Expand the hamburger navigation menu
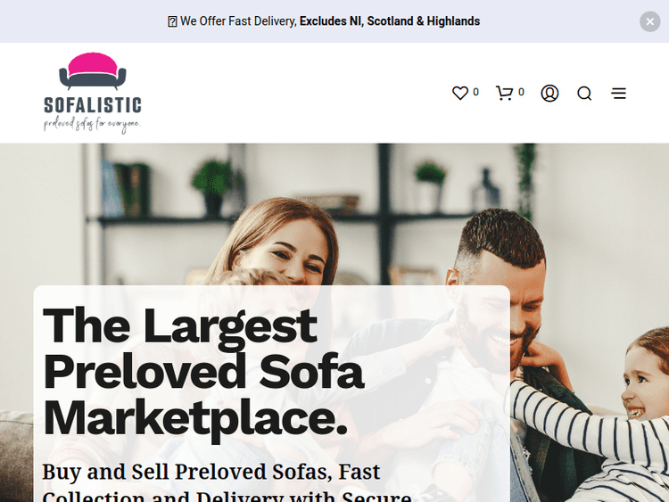Screen dimensions: 669x502 [619, 93]
